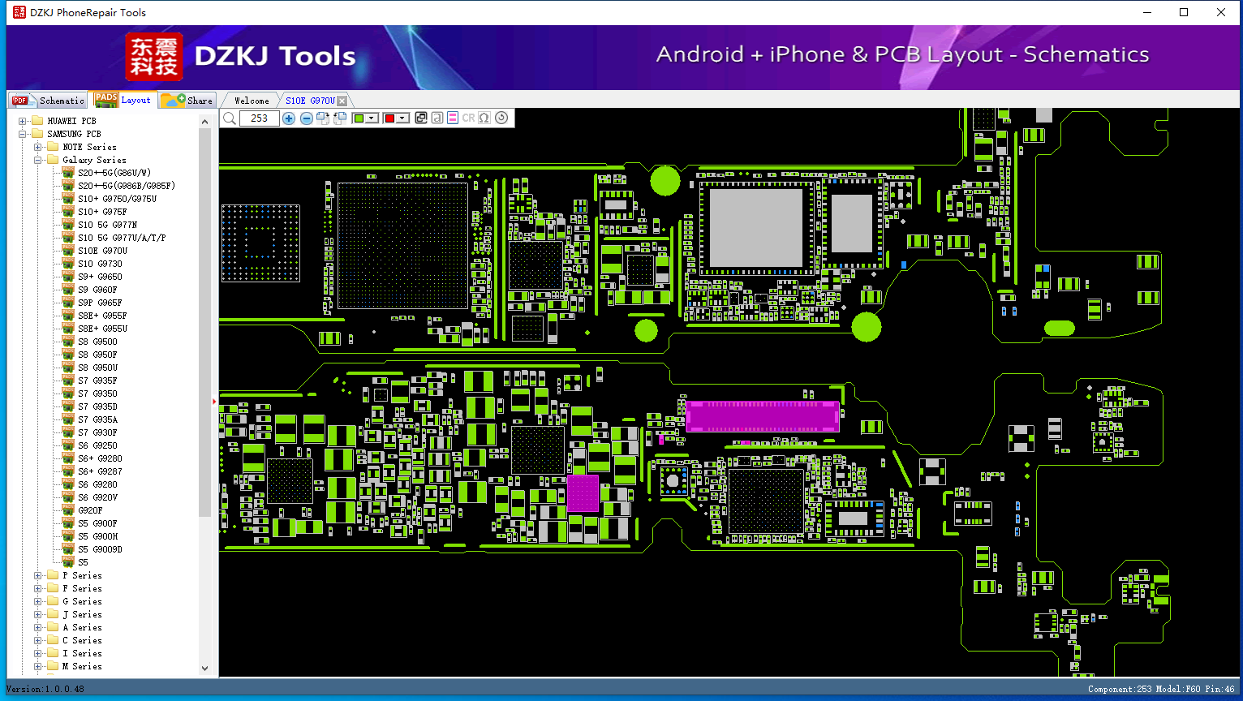
Task: Click the tree panel scroll-up arrow
Action: [204, 122]
